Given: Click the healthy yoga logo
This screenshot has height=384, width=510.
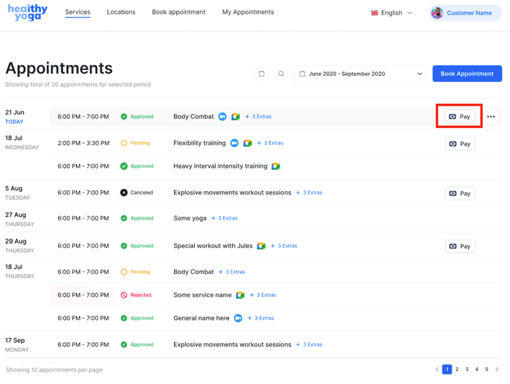Looking at the screenshot, I should tap(28, 13).
